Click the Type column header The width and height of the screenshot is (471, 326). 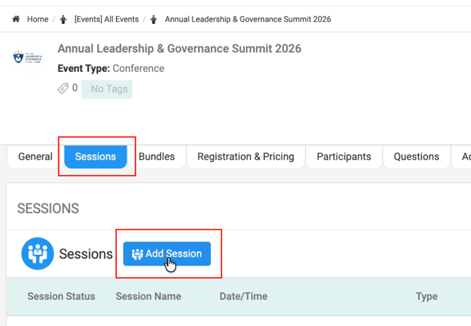pos(427,296)
